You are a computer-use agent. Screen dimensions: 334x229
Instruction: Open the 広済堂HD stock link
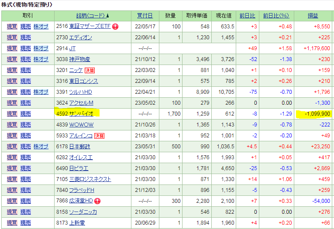(x=81, y=201)
